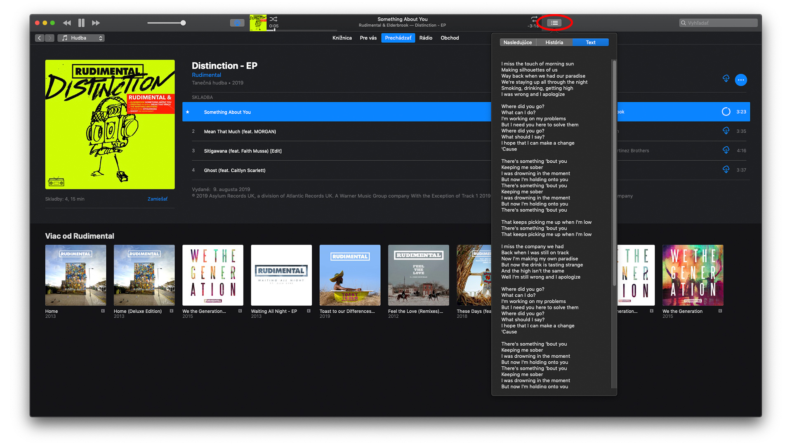Screen dimensions: 792x445
Task: Click Toast to our Differences title link
Action: [x=347, y=311]
